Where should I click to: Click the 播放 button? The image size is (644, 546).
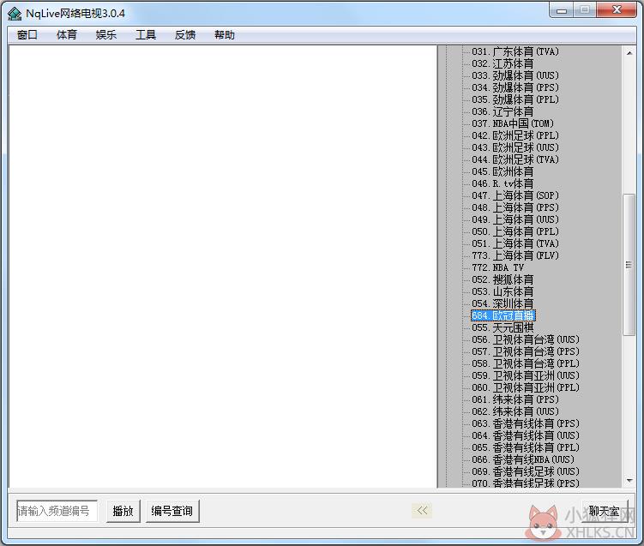[123, 511]
